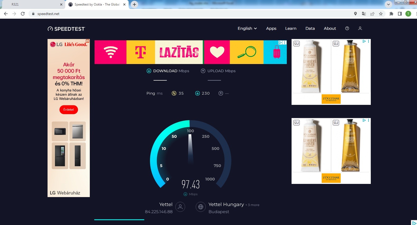Open the English language dropdown

point(247,28)
